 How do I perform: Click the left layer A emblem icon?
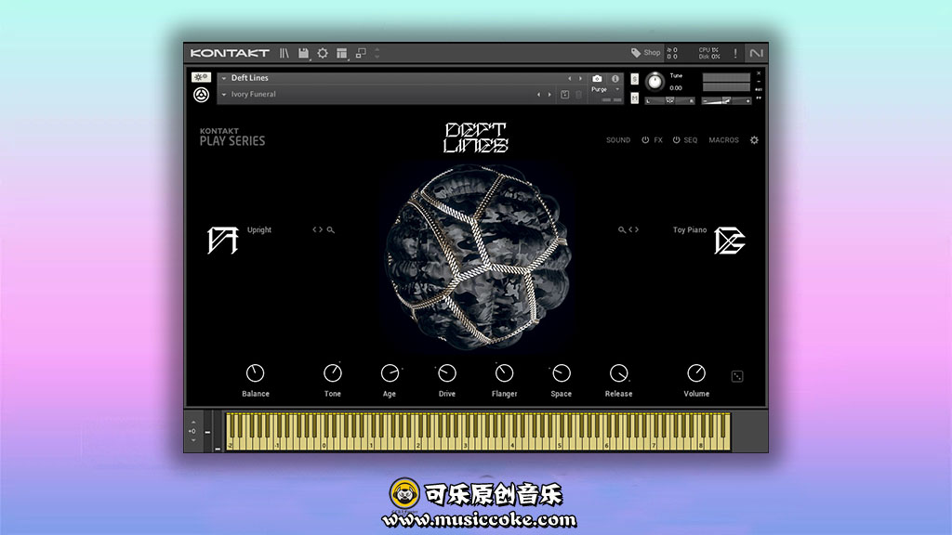[222, 241]
